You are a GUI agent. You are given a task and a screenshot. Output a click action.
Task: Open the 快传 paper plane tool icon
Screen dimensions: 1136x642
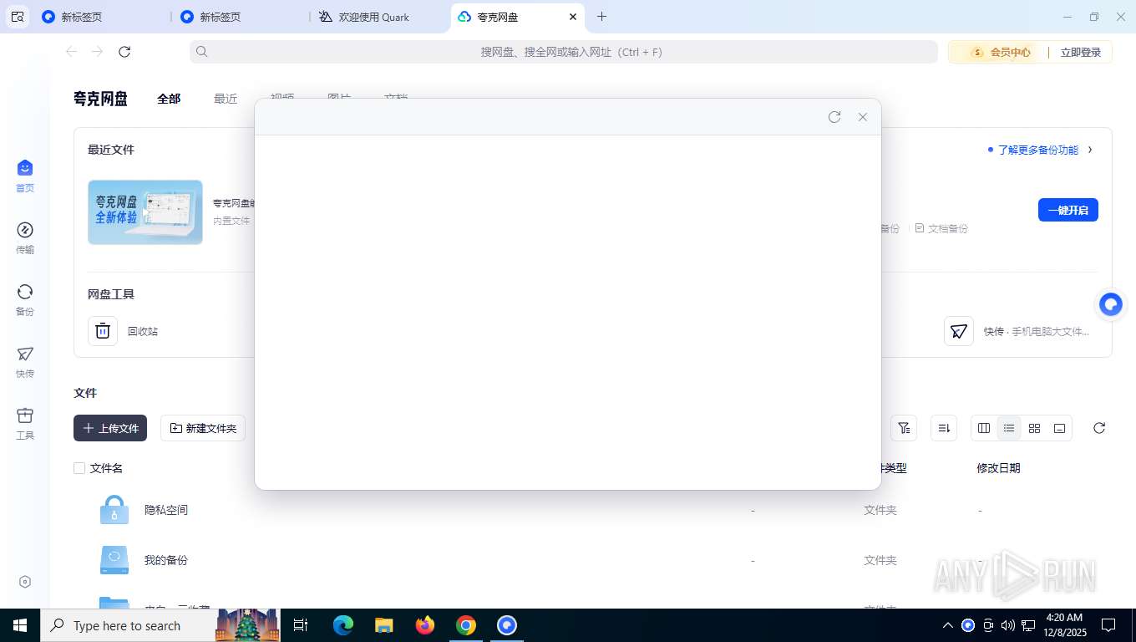959,331
